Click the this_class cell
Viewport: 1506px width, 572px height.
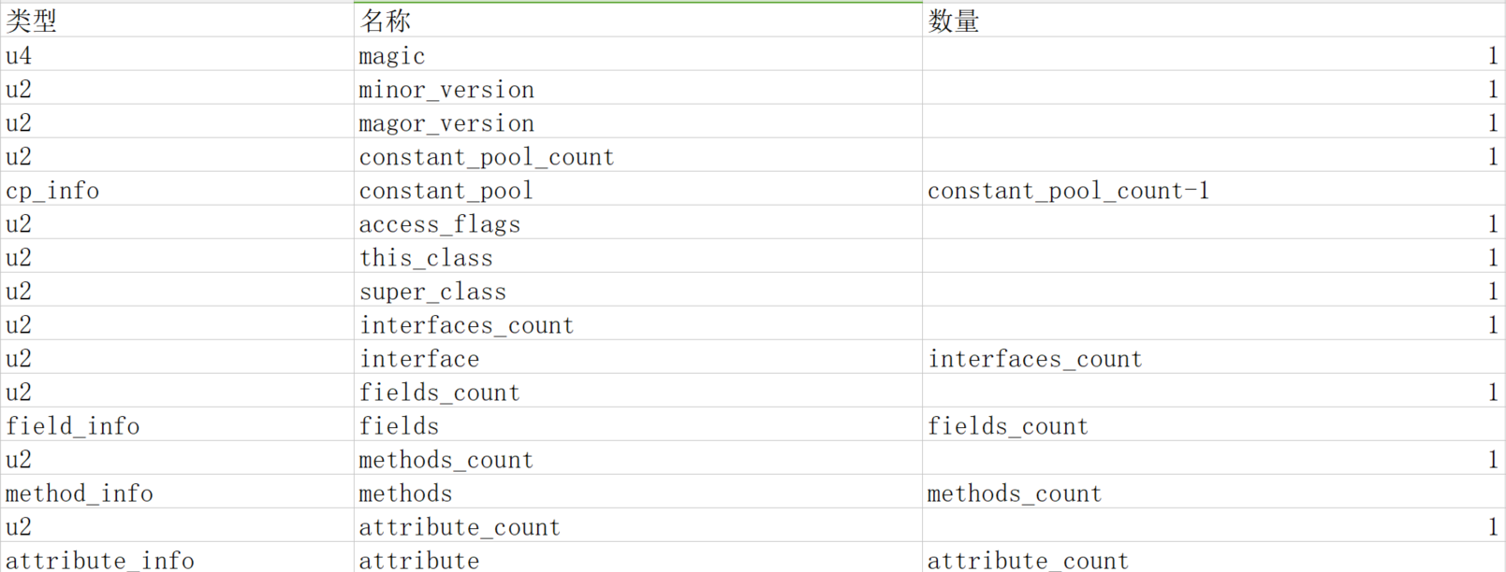tap(426, 258)
